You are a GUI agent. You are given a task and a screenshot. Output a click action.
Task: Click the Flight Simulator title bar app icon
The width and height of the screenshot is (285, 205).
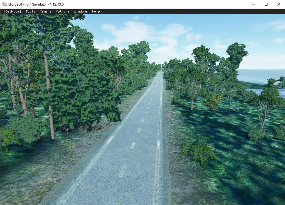point(4,4)
